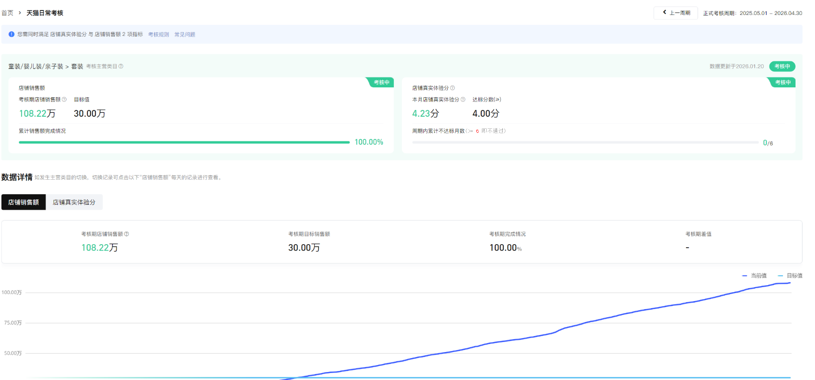
Task: Toggle 当前值 series in chart legend
Action: 755,276
